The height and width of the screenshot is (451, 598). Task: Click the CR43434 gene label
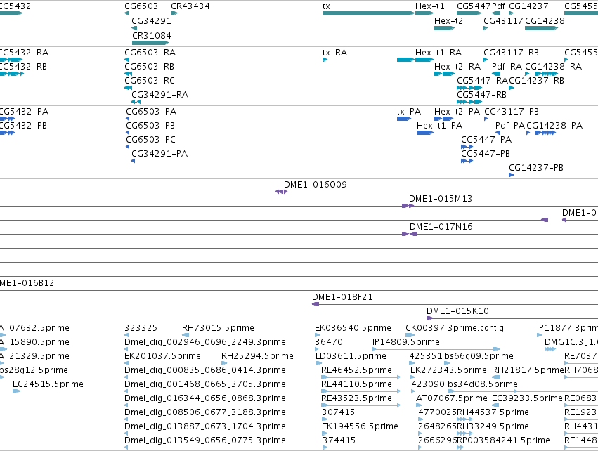pyautogui.click(x=190, y=6)
